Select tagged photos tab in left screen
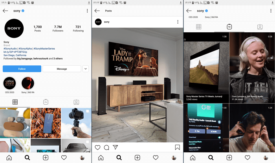The height and width of the screenshot is (163, 275). click(76, 102)
